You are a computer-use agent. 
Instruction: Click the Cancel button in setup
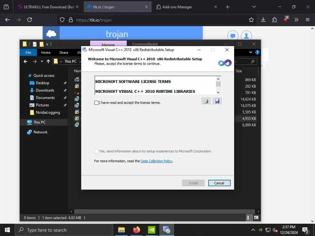pos(219,183)
